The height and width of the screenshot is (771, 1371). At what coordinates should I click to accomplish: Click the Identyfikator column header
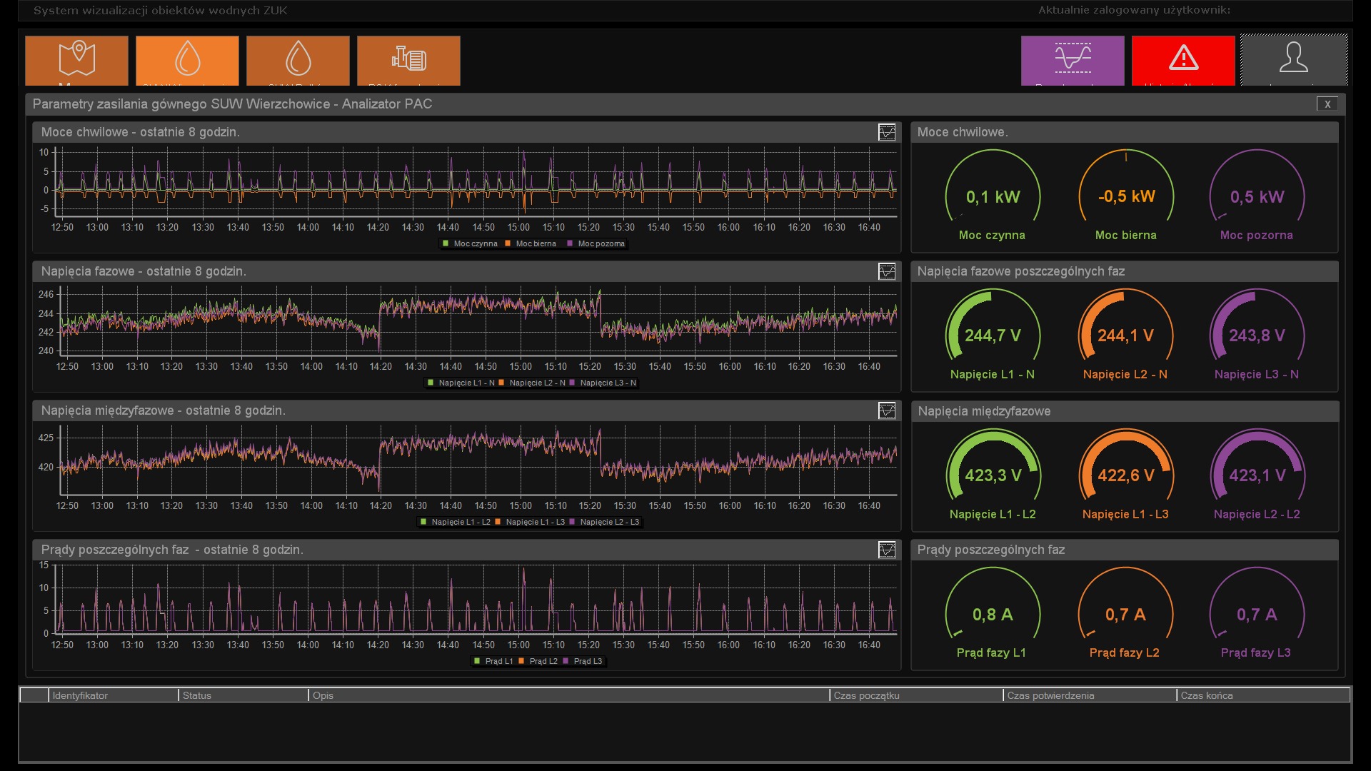[80, 695]
